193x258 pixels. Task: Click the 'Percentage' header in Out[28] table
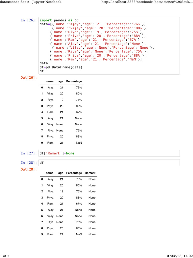(x=74, y=173)
